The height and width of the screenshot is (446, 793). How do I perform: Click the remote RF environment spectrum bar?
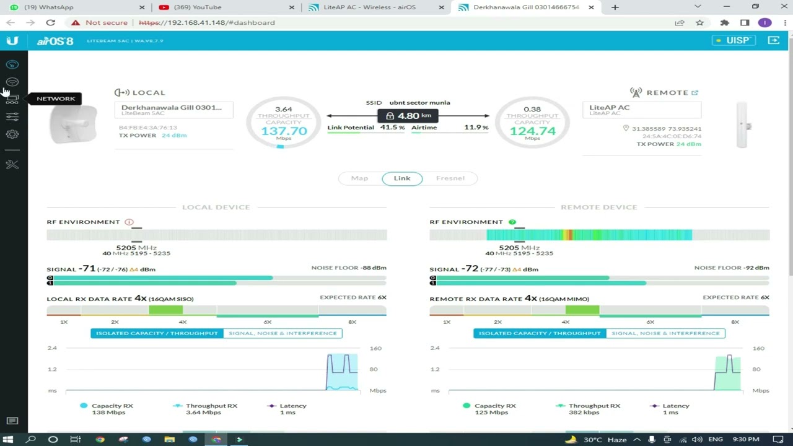(x=600, y=235)
